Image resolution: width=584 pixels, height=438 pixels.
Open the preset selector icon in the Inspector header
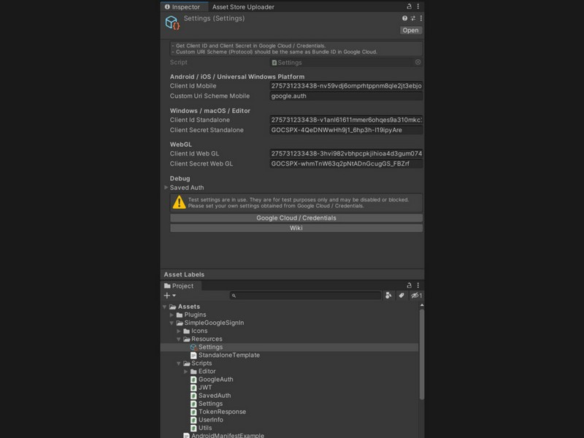tap(412, 18)
